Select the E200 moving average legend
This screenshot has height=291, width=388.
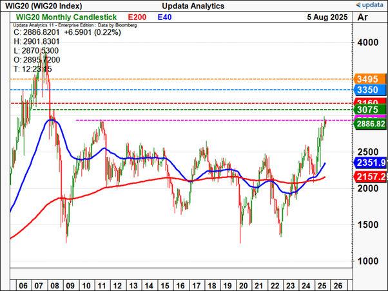137,17
